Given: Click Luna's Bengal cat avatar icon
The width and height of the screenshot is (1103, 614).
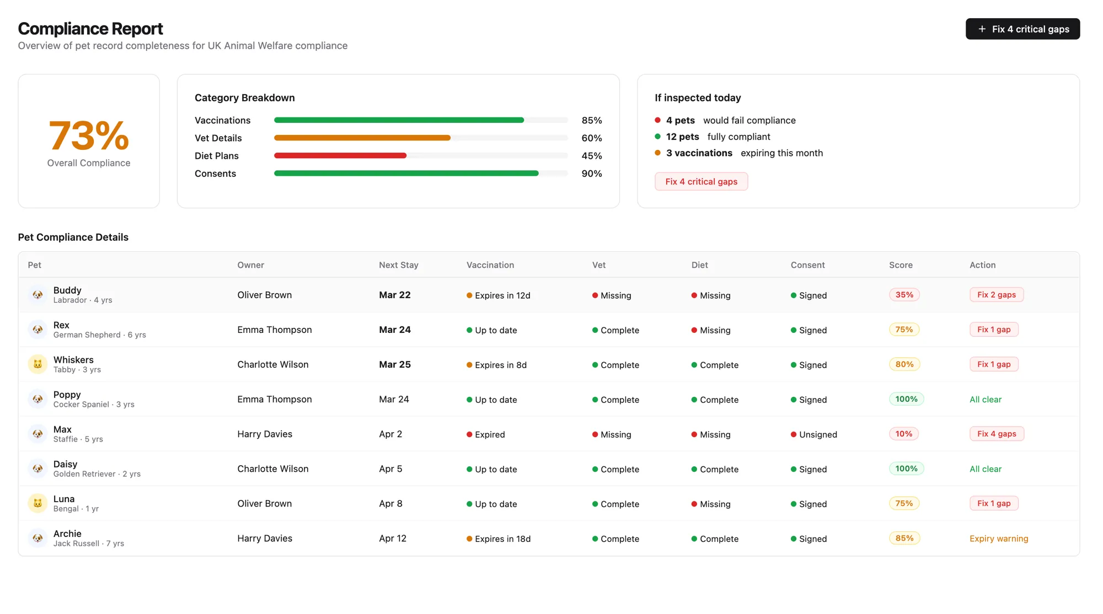Looking at the screenshot, I should [x=38, y=503].
